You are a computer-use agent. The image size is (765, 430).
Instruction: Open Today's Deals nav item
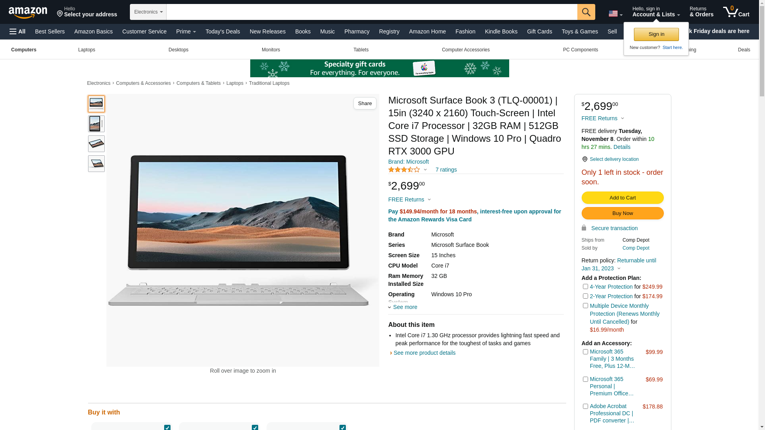(x=223, y=31)
